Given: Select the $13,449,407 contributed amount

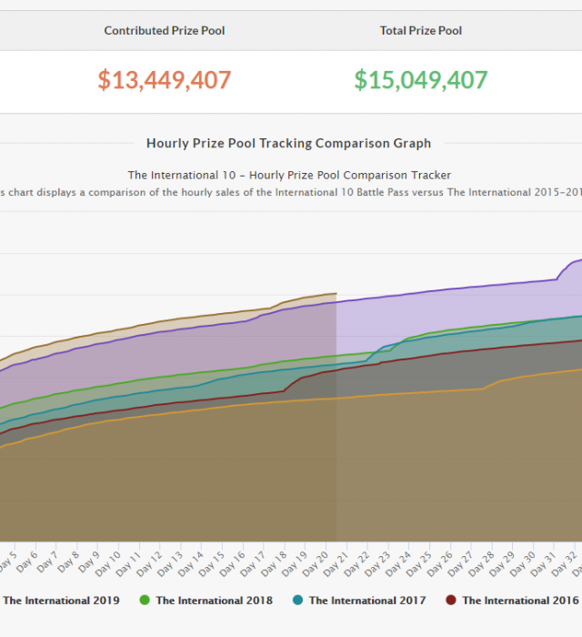Looking at the screenshot, I should 165,80.
